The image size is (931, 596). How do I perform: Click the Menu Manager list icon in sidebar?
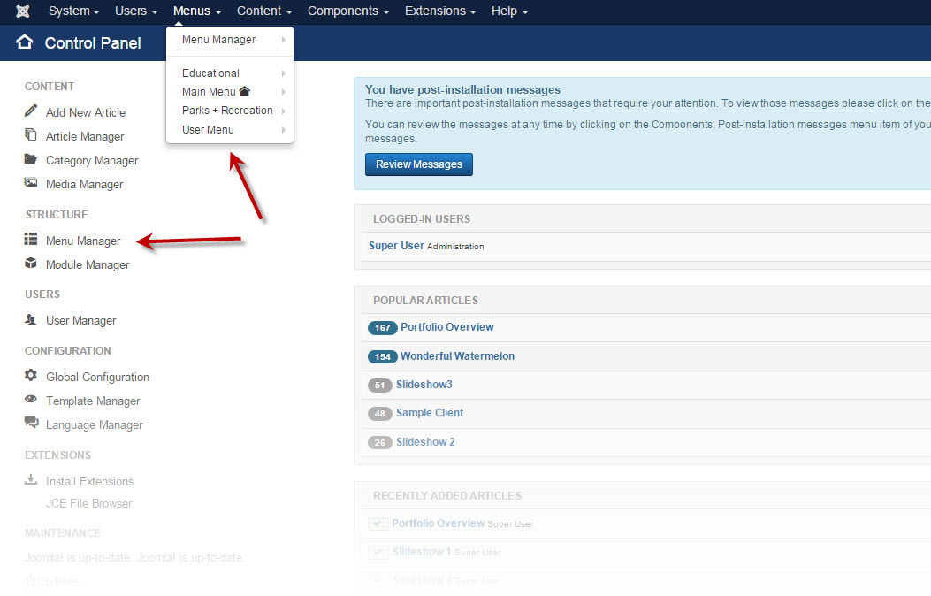tap(29, 241)
